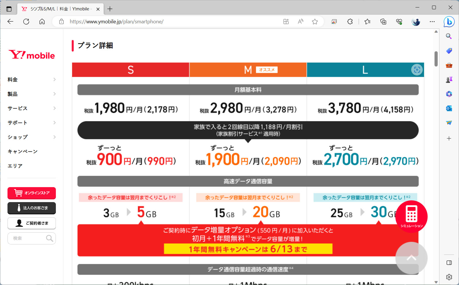Open Settings and more menu
This screenshot has height=285, width=459.
click(x=432, y=22)
